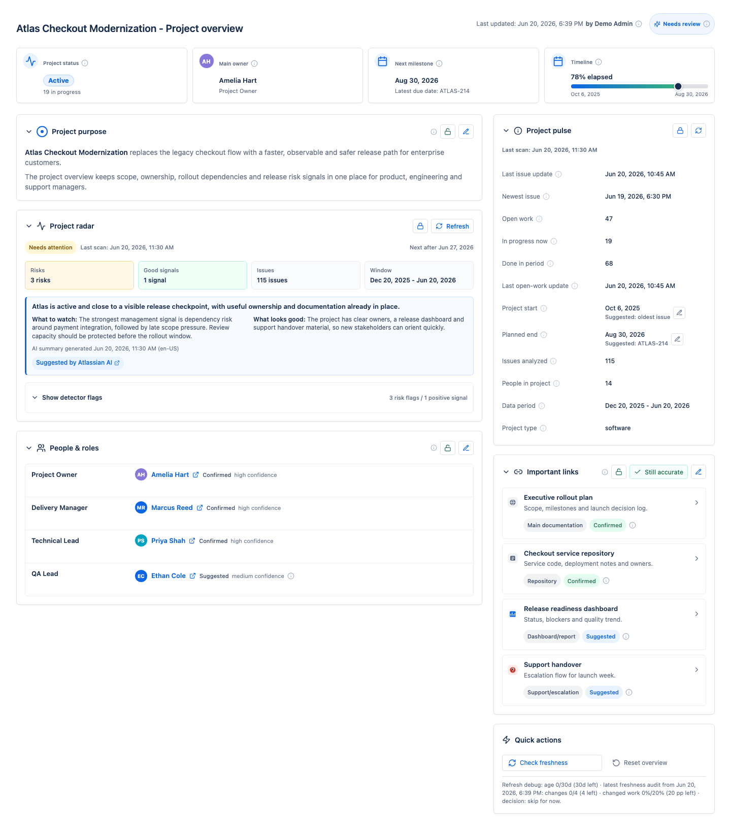Open Priya Shah profile link
The image size is (731, 834).
pos(168,541)
